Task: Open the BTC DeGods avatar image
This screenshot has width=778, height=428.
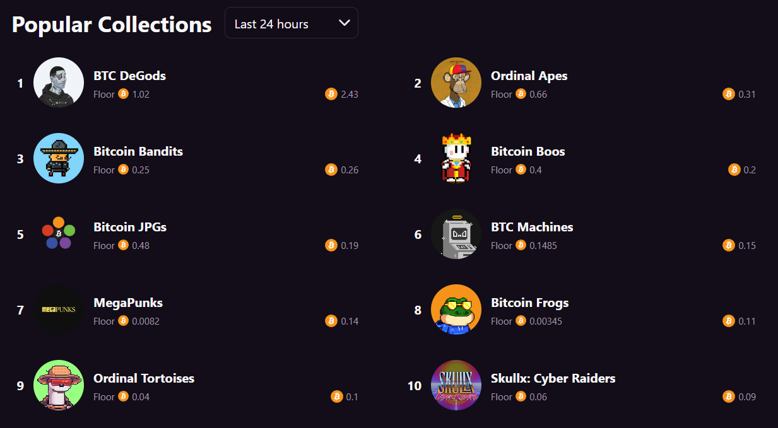Action: (x=59, y=83)
